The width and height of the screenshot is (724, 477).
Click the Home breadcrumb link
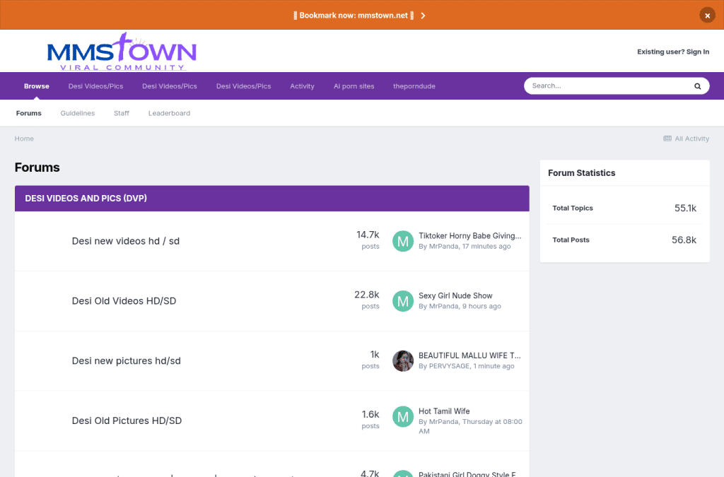click(24, 139)
